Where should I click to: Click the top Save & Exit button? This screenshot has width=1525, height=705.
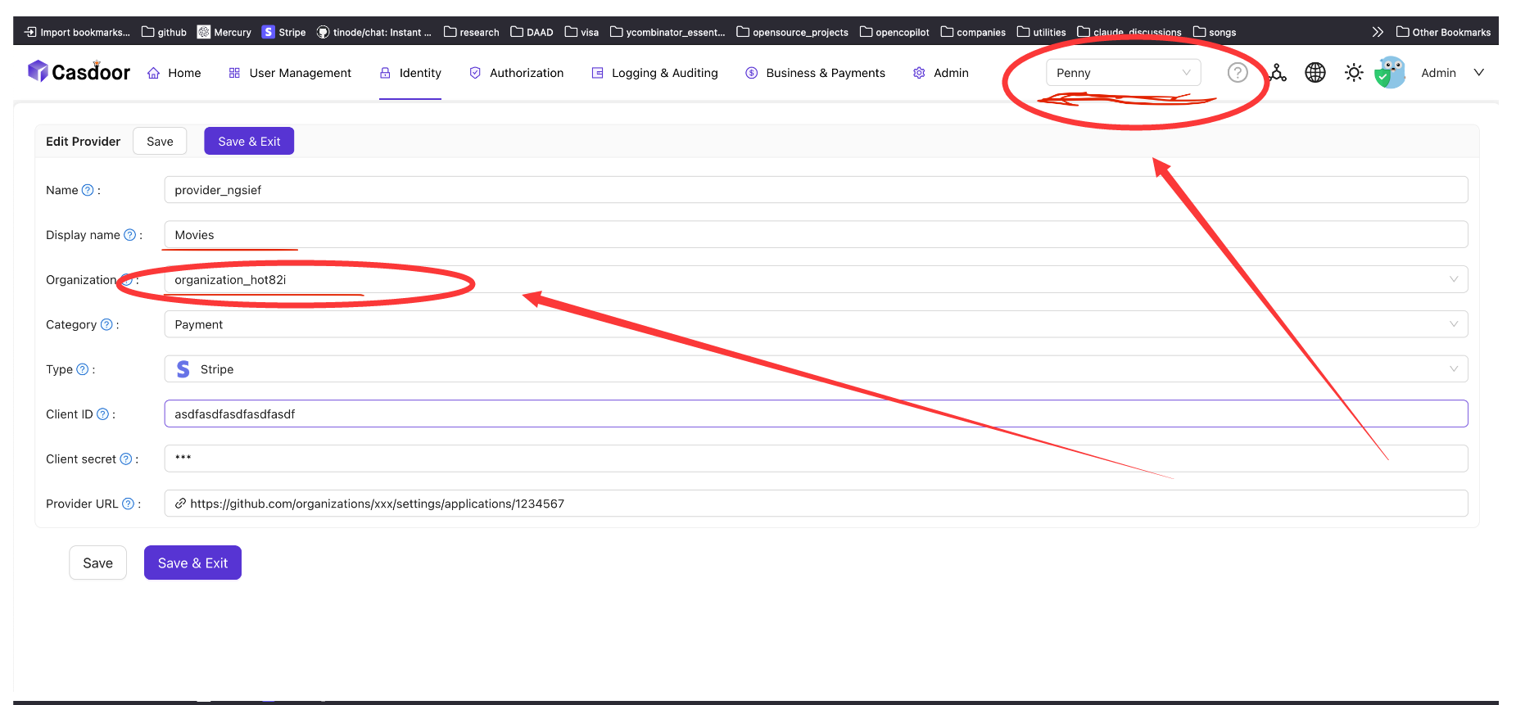coord(249,142)
